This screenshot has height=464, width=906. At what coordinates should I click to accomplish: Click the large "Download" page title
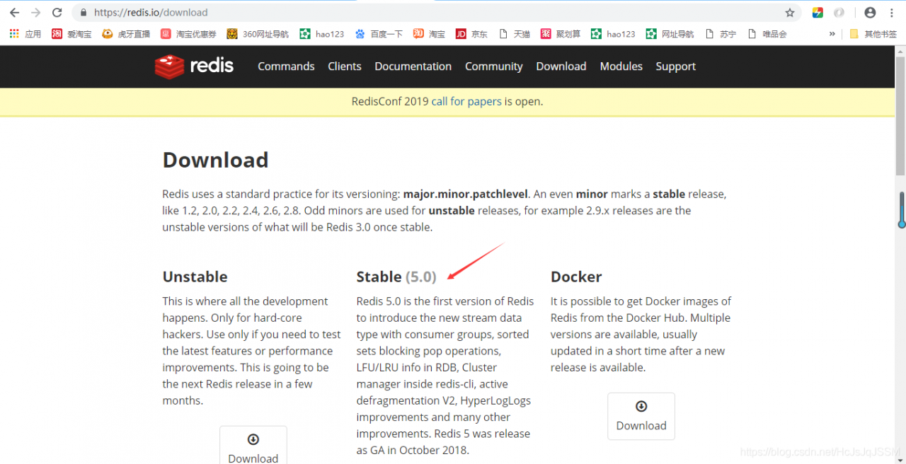tap(215, 160)
